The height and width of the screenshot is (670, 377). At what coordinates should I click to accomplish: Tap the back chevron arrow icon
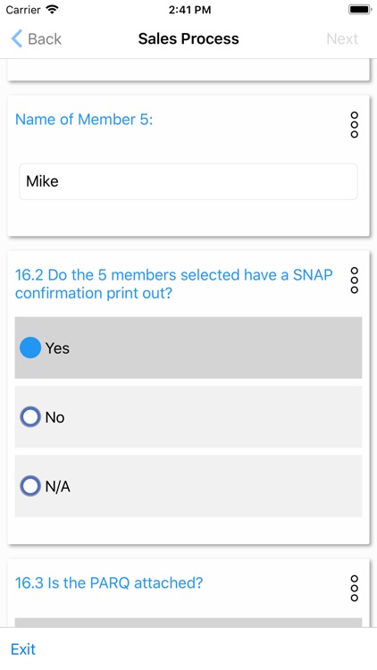[x=16, y=39]
